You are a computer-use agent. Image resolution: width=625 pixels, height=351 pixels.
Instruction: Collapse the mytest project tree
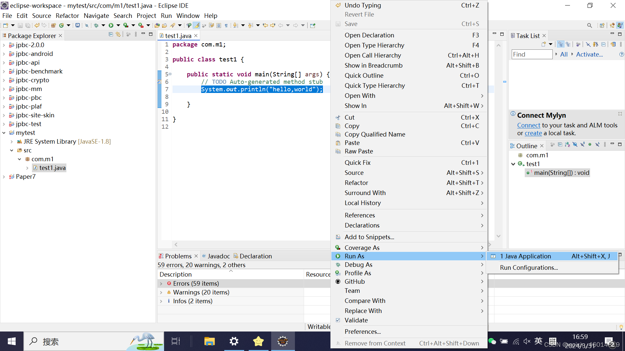click(4, 133)
